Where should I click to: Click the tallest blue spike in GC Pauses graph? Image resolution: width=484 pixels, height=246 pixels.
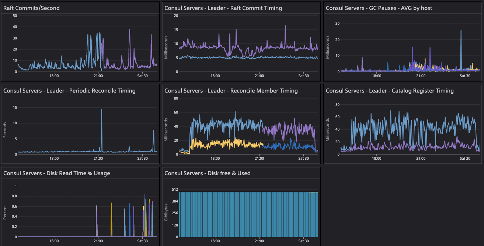[x=461, y=31]
